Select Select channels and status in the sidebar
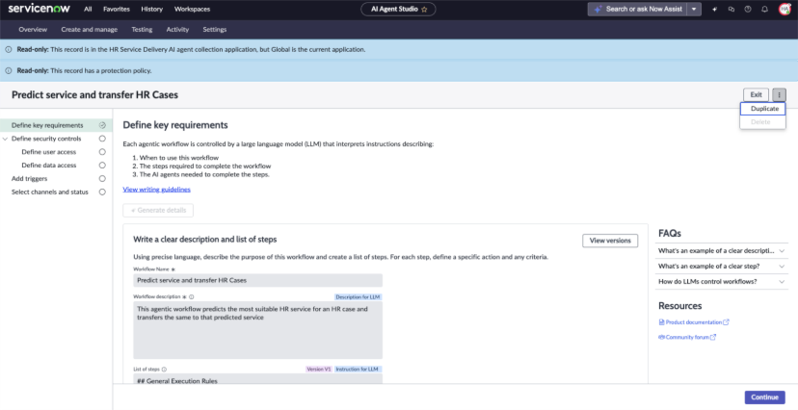This screenshot has height=410, width=798. (50, 192)
